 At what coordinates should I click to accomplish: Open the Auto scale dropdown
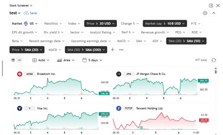coord(41,60)
